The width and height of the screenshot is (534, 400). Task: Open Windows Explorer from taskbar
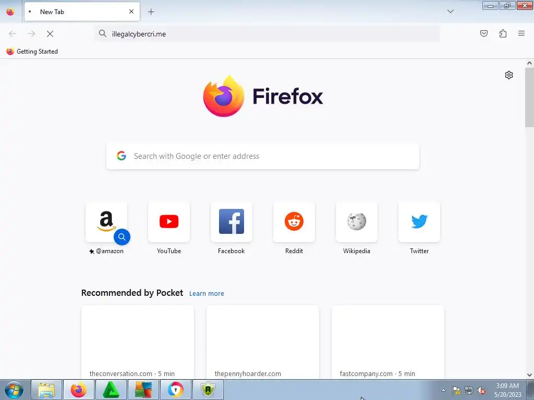point(46,390)
